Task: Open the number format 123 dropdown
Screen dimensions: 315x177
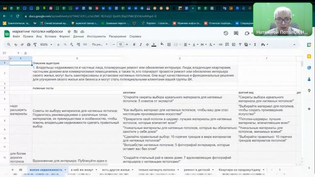Action: 85,45
